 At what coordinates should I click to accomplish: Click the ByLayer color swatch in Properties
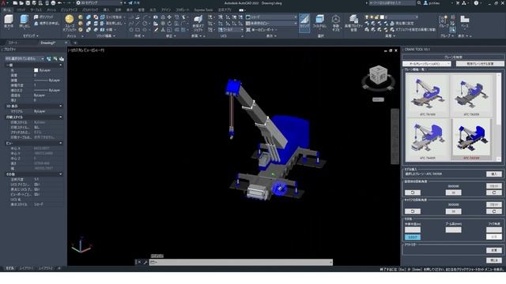[x=36, y=70]
